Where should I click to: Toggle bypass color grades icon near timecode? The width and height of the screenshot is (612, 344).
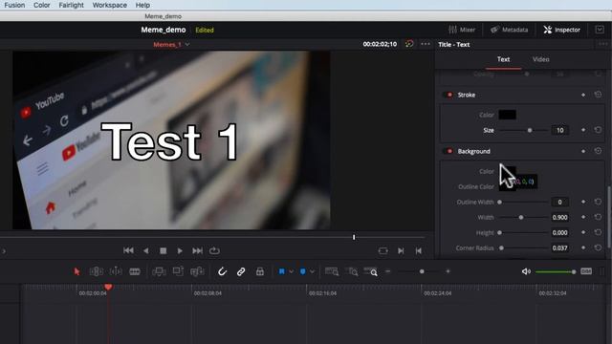pyautogui.click(x=409, y=44)
